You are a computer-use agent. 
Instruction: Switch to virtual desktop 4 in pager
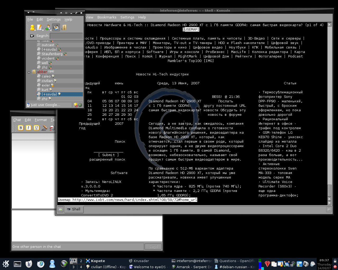pos(81,267)
